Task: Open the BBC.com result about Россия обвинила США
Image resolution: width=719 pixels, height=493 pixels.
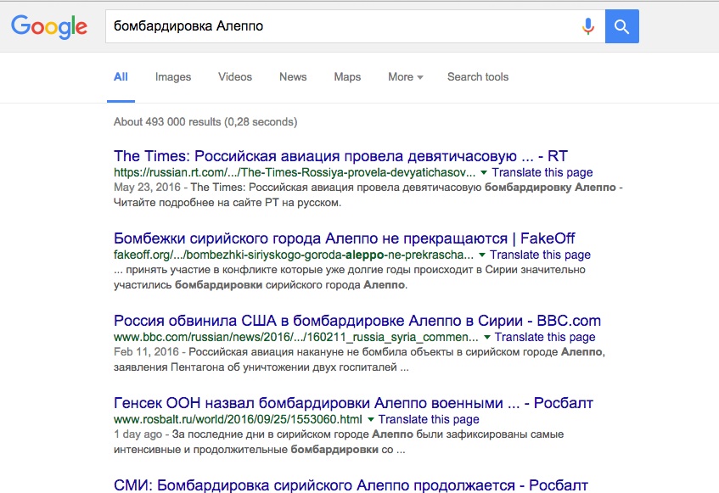Action: pos(357,320)
